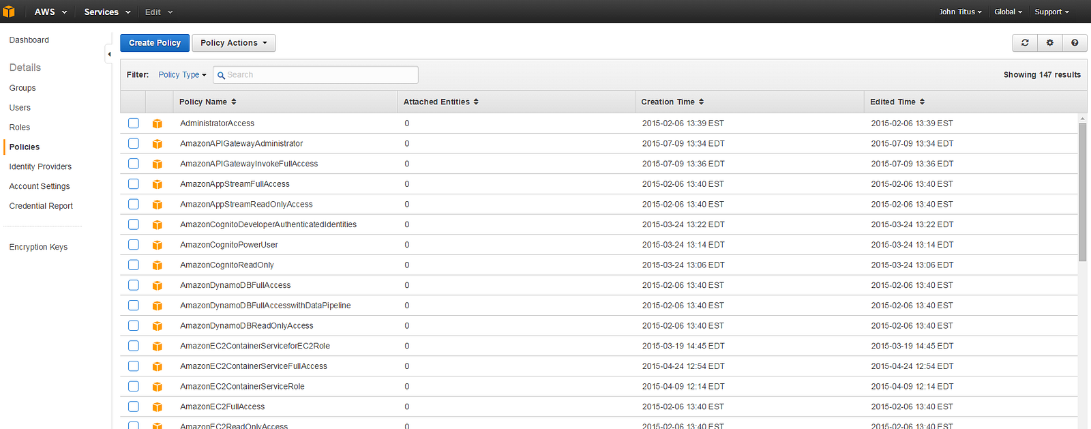Click the vertical scrollbar thumb of the table

point(1082,192)
